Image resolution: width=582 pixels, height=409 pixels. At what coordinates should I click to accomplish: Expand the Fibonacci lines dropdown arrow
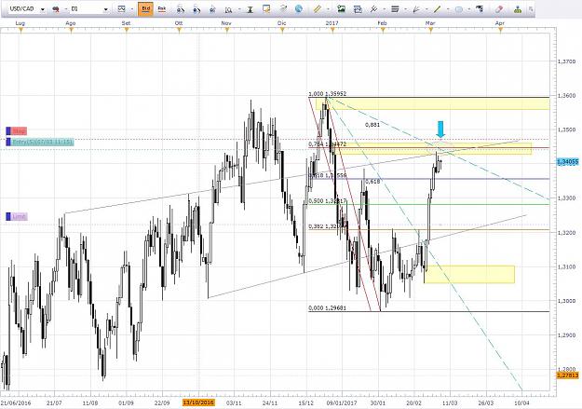coord(406,9)
